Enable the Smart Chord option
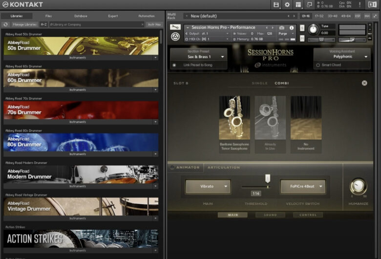The height and width of the screenshot is (259, 381). point(318,65)
